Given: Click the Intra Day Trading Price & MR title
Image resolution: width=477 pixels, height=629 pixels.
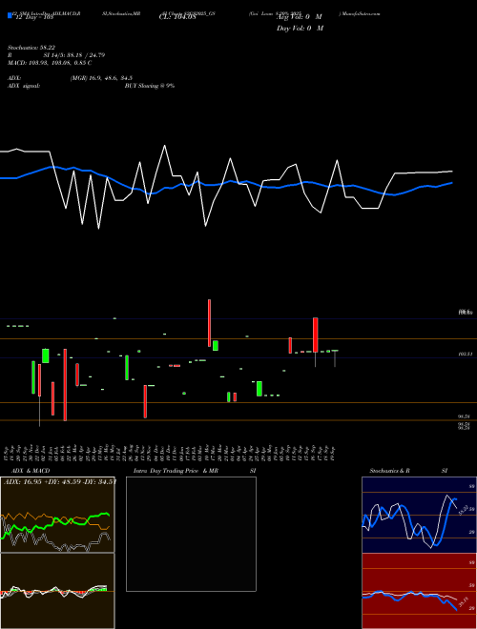Looking at the screenshot, I should 176,471.
